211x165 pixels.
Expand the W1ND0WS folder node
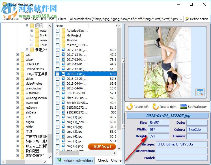coord(17,93)
